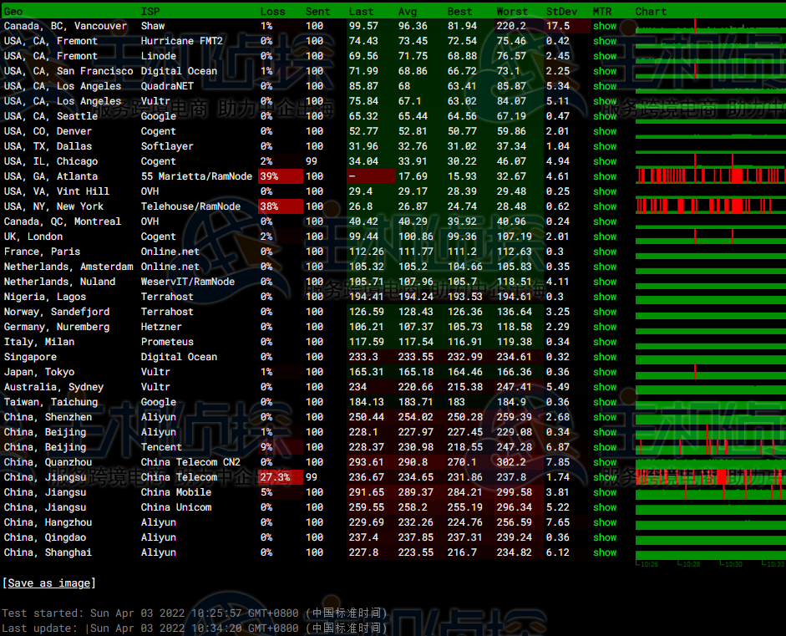
Task: Click the 39% loss cell for Atlanta
Action: [281, 176]
